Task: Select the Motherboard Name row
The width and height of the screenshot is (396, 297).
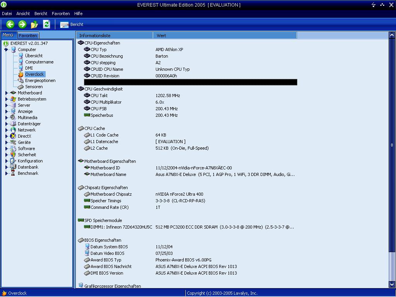Action: coord(190,174)
